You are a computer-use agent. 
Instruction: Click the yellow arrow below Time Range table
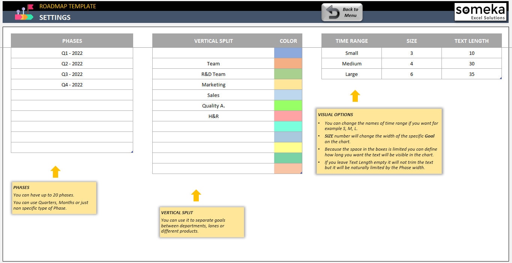coord(355,96)
